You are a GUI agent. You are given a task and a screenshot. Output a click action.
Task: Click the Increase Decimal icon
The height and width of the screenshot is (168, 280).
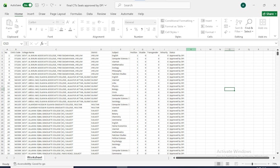click(x=148, y=29)
